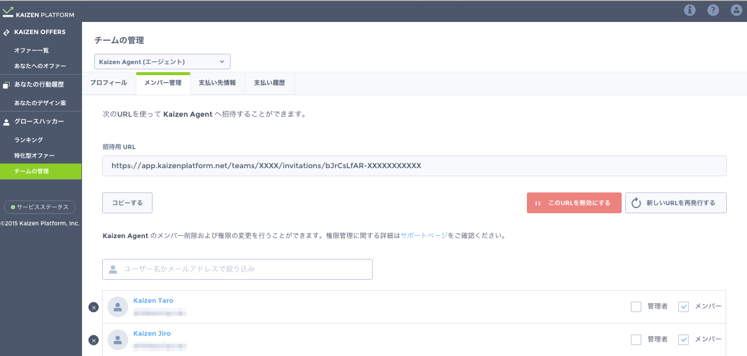Toggle メンバー checkbox for Kaizen Jiro
The width and height of the screenshot is (747, 356).
tap(683, 340)
